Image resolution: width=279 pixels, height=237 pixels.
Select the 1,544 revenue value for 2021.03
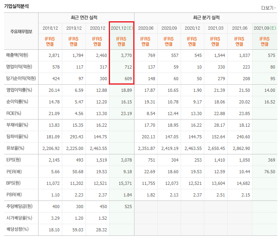pyautogui.click(x=220, y=55)
